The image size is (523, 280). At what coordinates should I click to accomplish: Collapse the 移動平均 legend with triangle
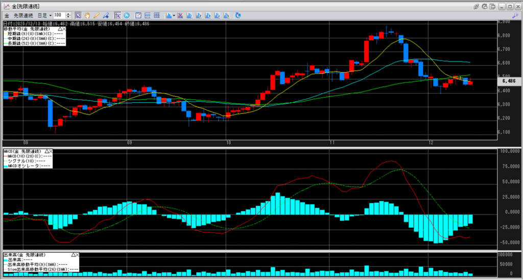point(59,29)
